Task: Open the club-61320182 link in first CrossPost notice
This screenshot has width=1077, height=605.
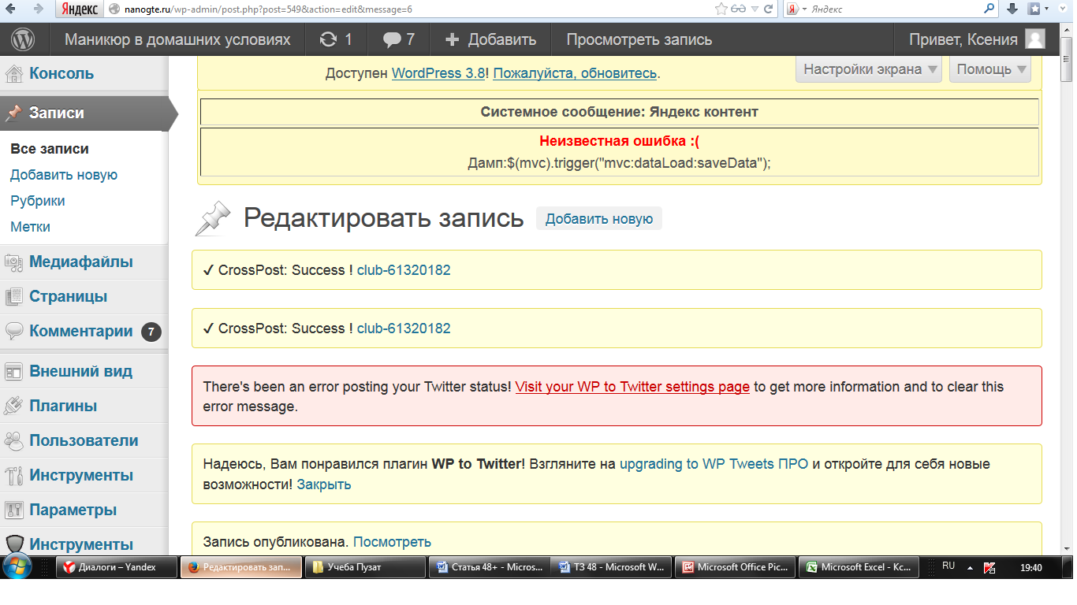Action: (404, 270)
